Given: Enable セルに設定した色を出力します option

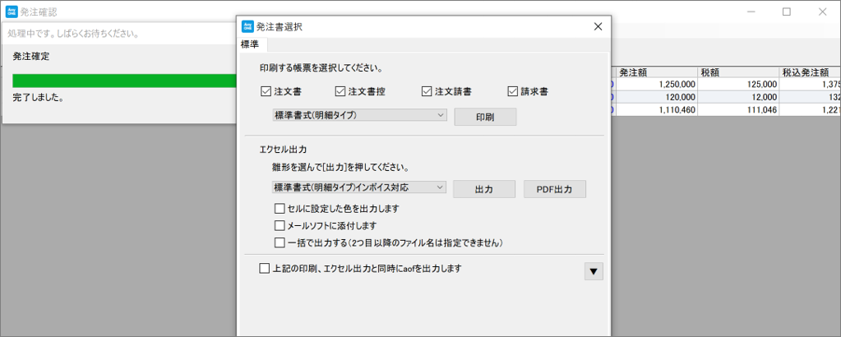Looking at the screenshot, I should (x=280, y=209).
